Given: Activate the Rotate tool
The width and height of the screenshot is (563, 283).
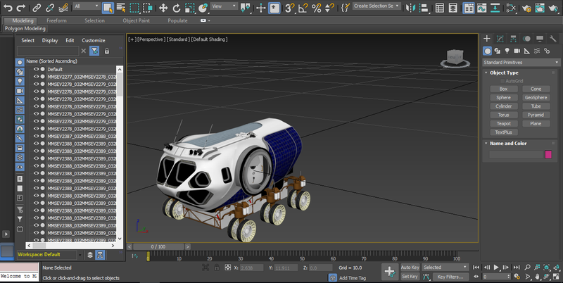Looking at the screenshot, I should tap(177, 8).
